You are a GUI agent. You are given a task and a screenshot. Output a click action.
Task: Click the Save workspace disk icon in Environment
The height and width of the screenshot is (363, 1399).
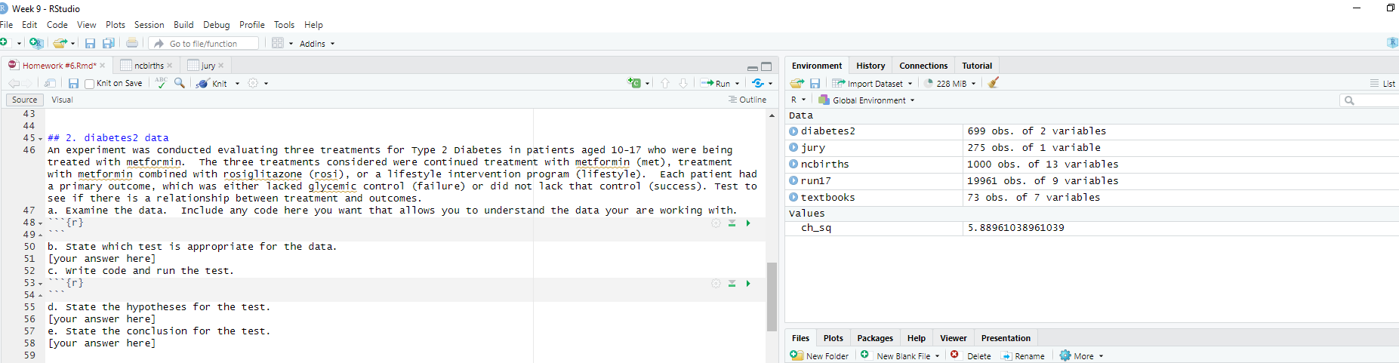(815, 83)
